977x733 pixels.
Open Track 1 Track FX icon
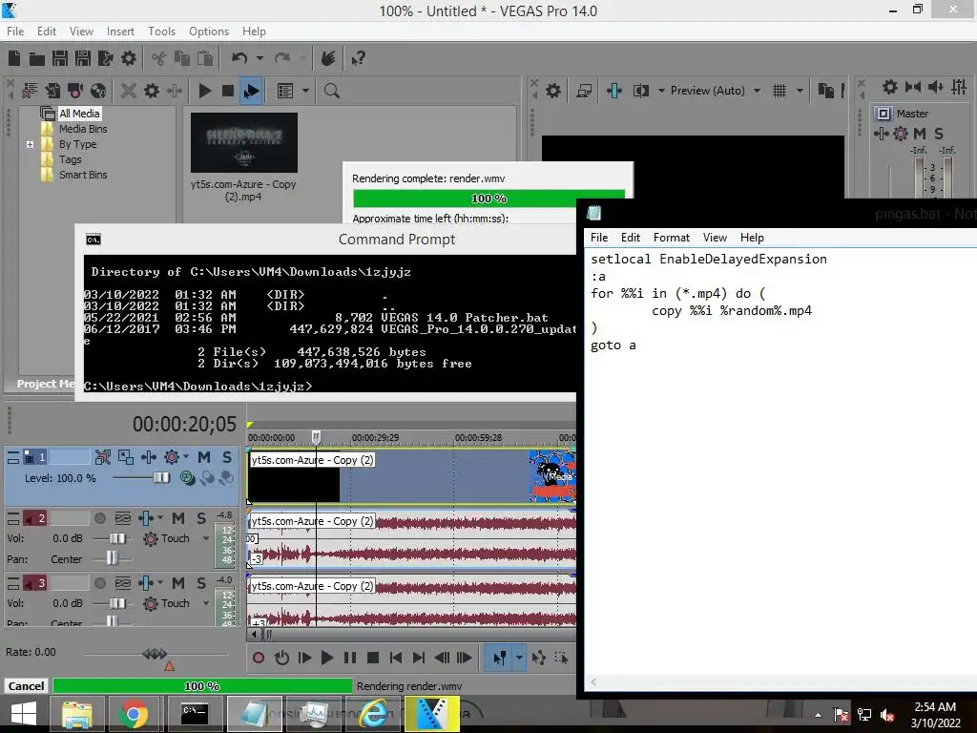[x=148, y=457]
